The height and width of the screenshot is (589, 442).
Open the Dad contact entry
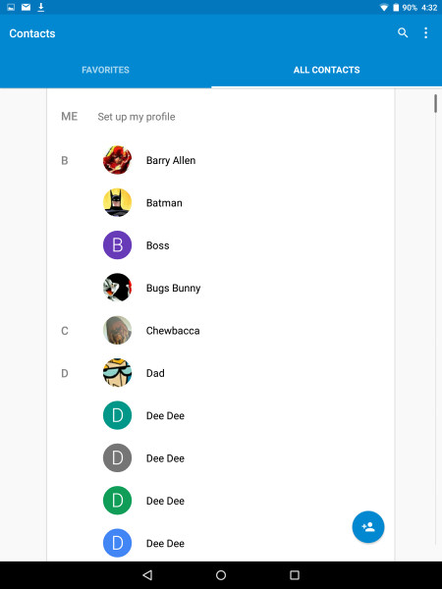click(221, 373)
